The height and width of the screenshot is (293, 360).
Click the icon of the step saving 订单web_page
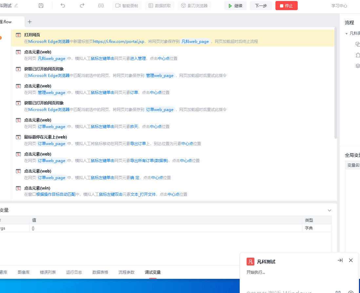(18, 103)
